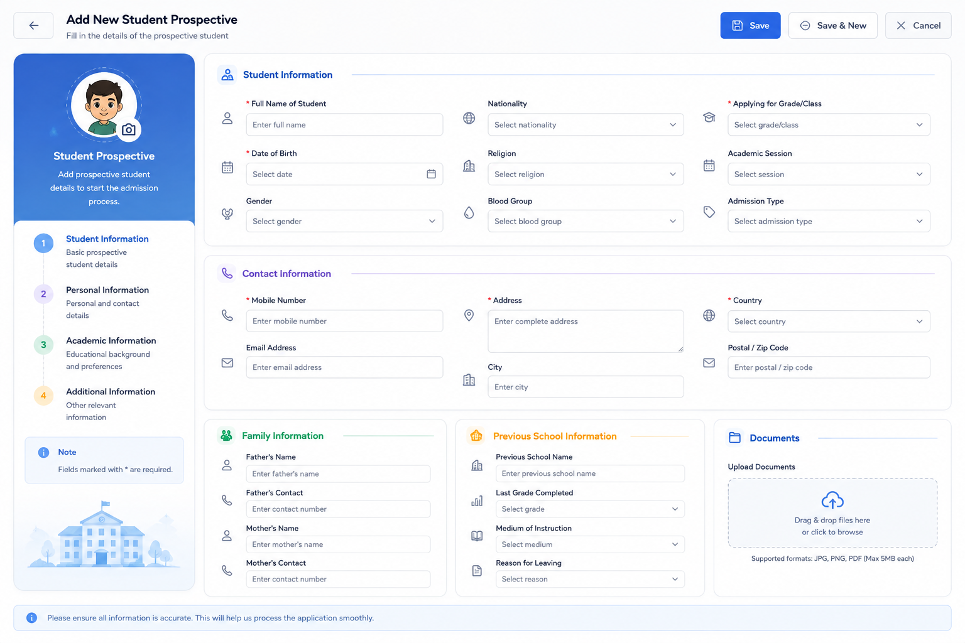Viewport: 965px width, 643px height.
Task: Click the supported formats JPG, PNG, PDF text
Action: 832,558
